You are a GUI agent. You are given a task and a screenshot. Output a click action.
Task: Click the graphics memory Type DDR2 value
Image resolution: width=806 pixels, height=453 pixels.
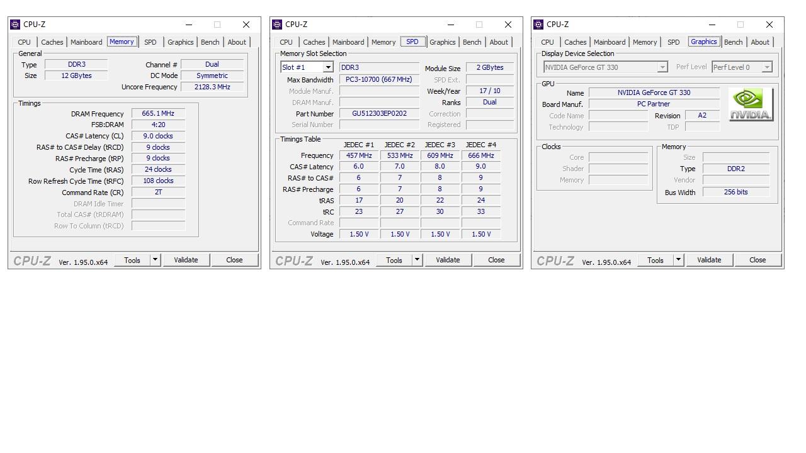[x=736, y=169]
